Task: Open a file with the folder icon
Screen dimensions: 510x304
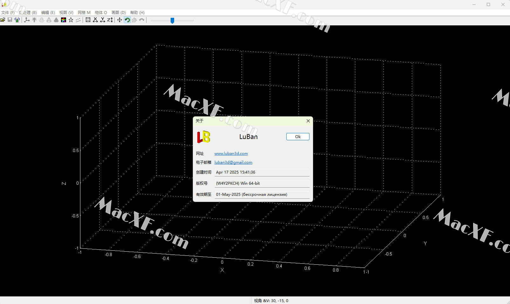Action: point(3,20)
